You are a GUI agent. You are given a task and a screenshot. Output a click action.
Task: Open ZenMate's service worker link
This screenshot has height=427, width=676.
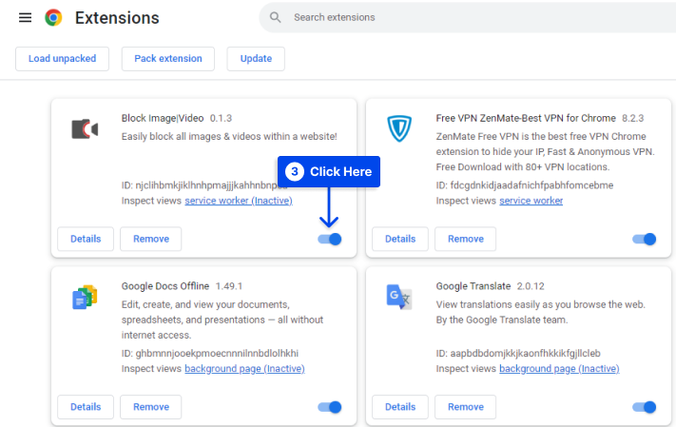click(x=531, y=201)
